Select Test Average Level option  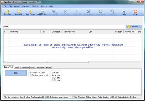click(39, 75)
